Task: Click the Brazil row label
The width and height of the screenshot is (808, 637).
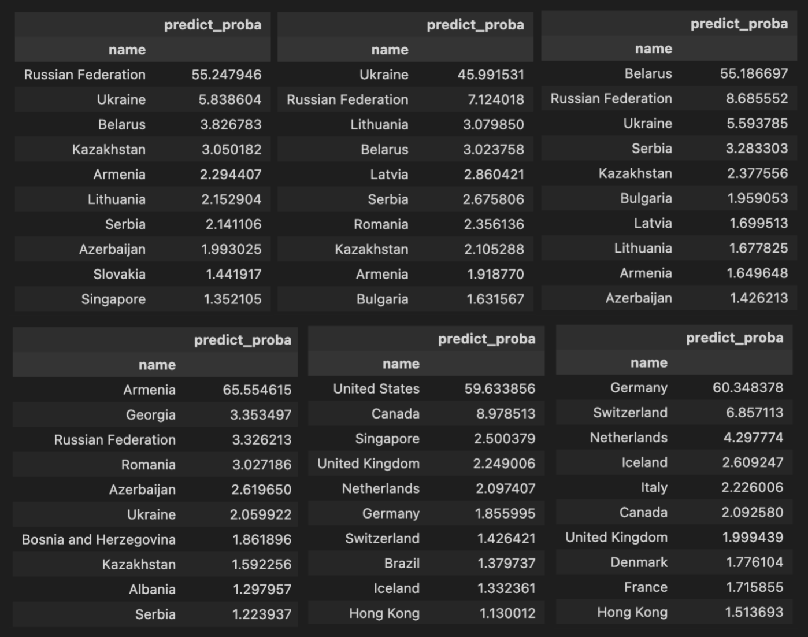Action: [402, 563]
